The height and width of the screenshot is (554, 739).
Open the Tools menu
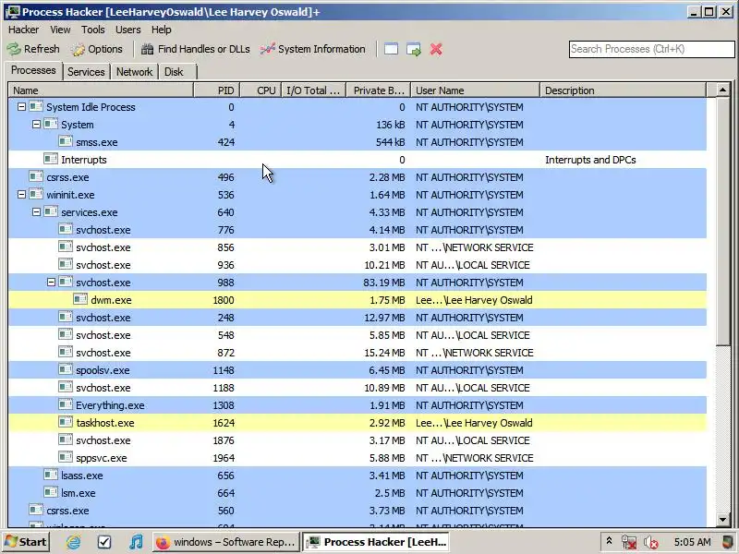pos(93,30)
